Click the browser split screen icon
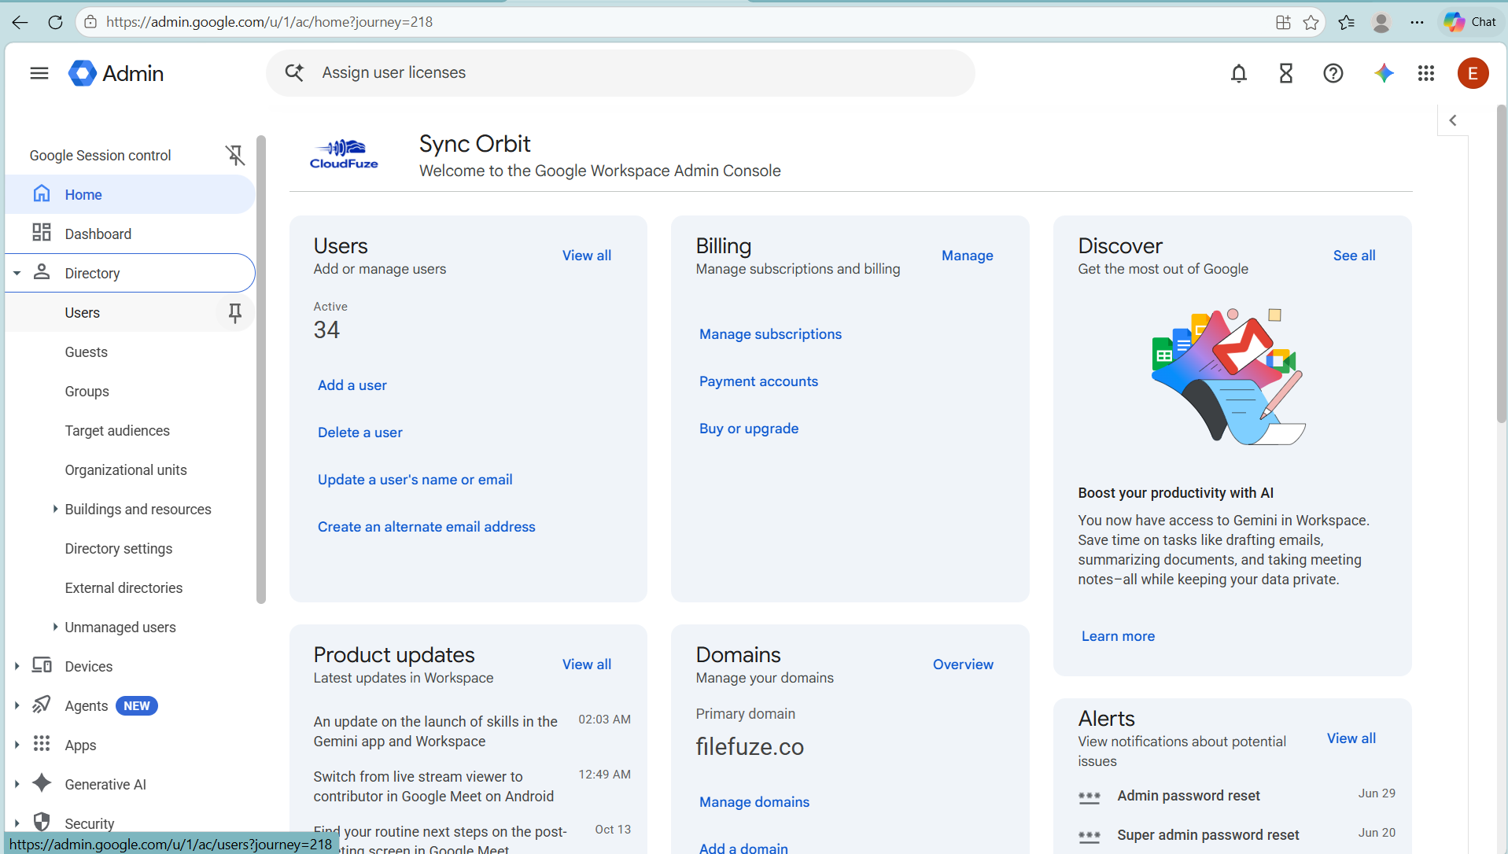The image size is (1508, 854). pyautogui.click(x=1283, y=22)
